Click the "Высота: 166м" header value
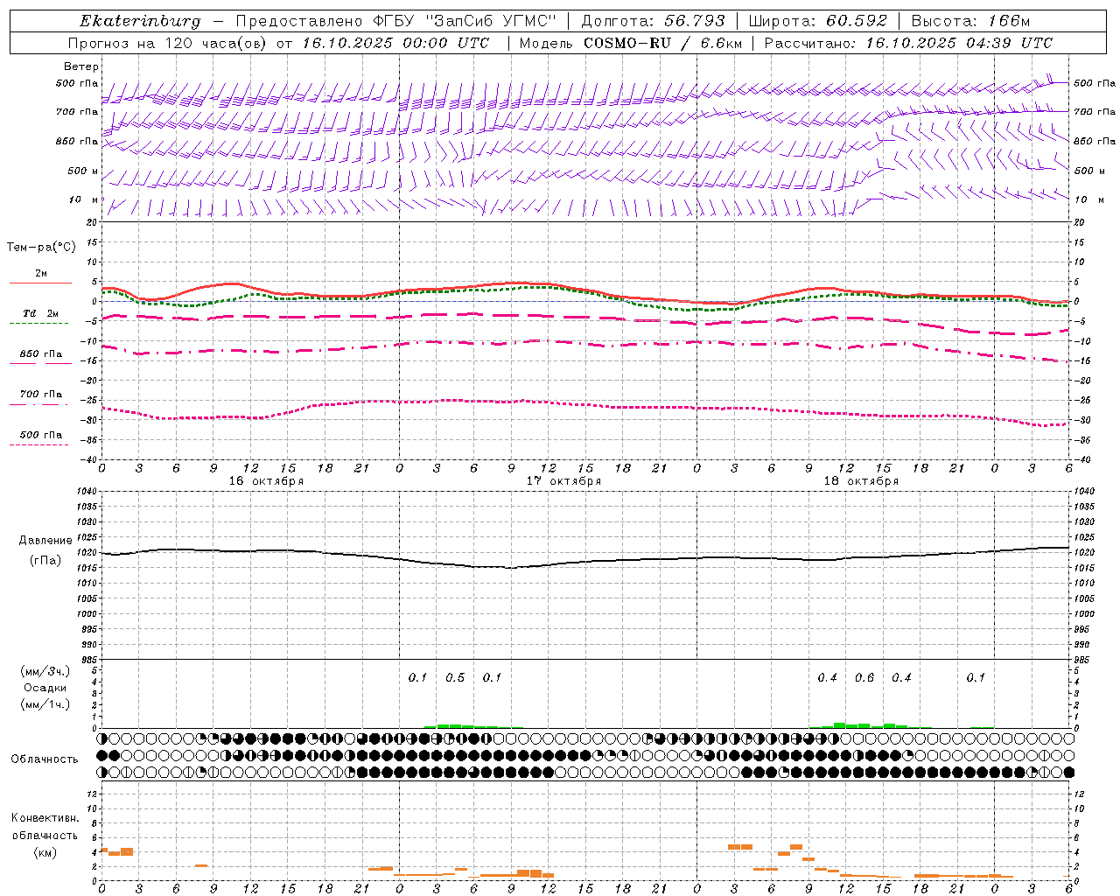This screenshot has height=896, width=1120. (971, 21)
